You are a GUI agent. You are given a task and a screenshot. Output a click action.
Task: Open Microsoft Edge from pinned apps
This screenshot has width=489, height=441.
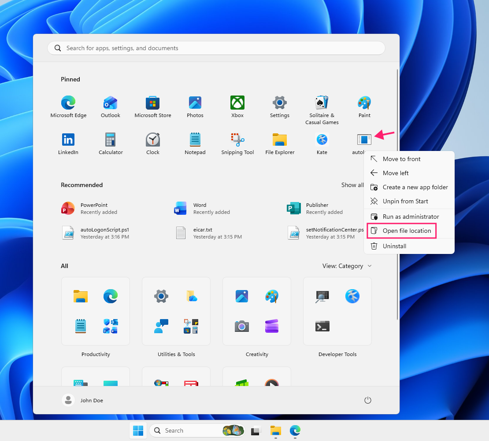68,107
